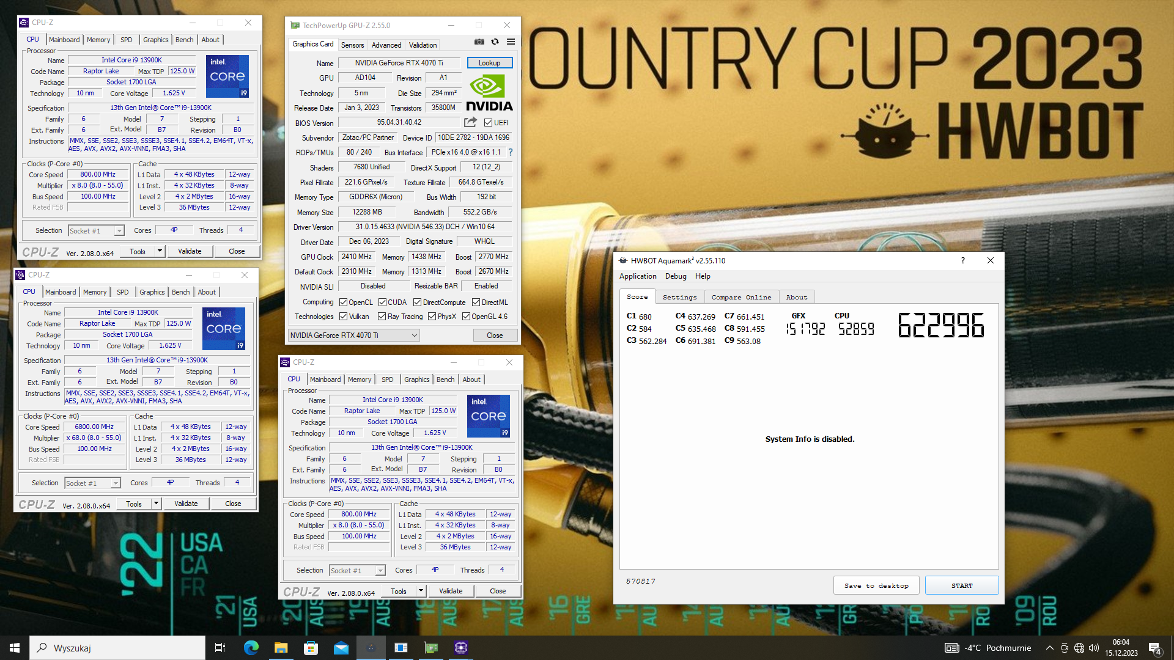Expand Tools arrow in top-left CPU-Z
Screen dimensions: 1174x660
click(160, 251)
